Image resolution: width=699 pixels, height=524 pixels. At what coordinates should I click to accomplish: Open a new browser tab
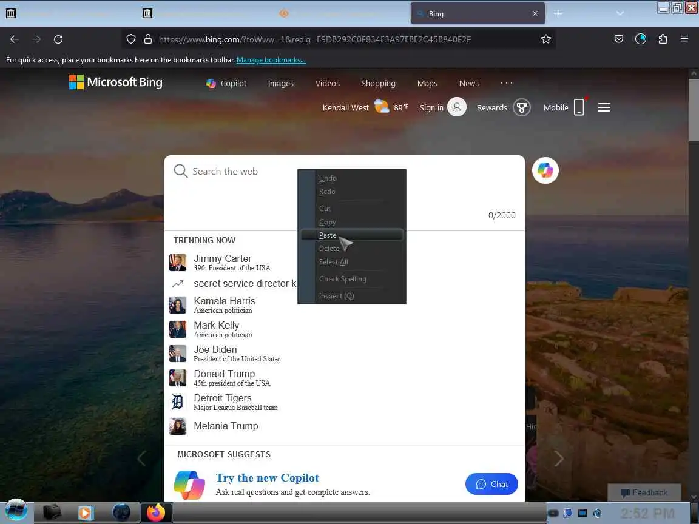point(558,13)
